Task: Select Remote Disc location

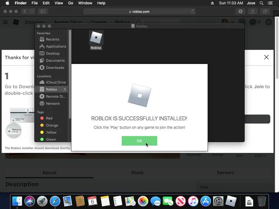Action: coord(53,97)
